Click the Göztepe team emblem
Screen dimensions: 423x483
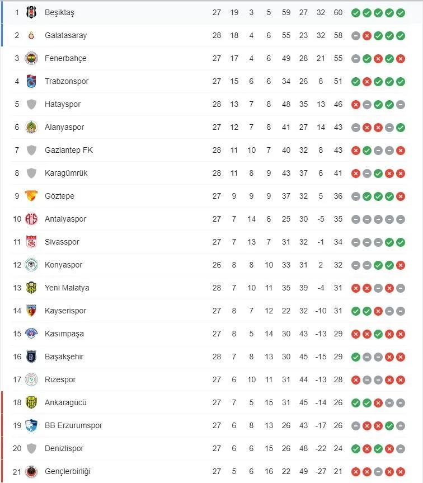[31, 196]
